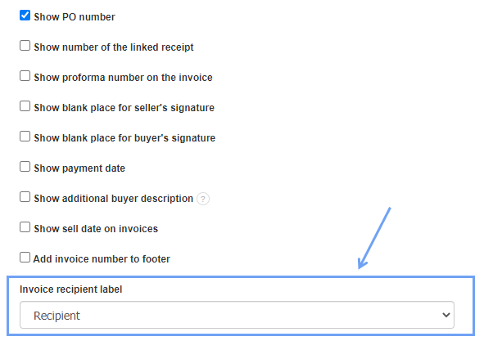Tick the Add invoice number to footer checkbox
Viewport: 502px width, 341px height.
pyautogui.click(x=25, y=257)
